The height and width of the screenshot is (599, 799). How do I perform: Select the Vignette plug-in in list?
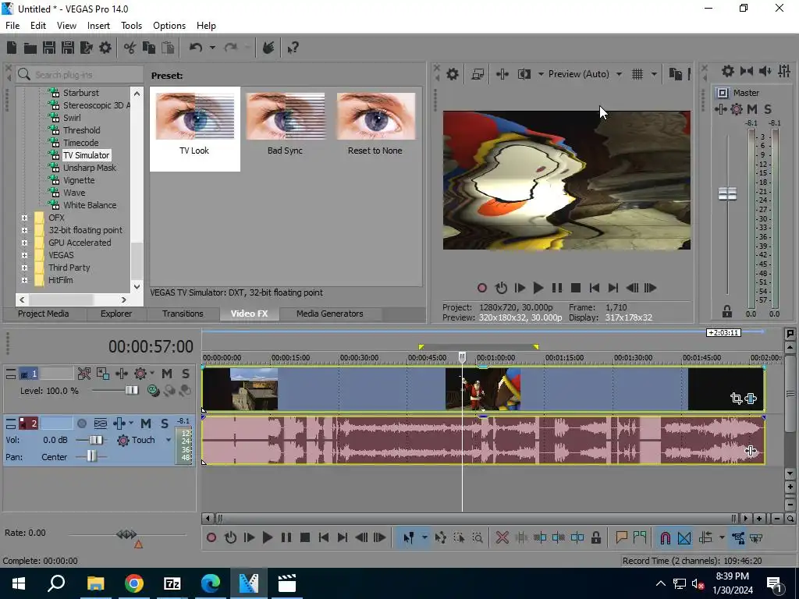[x=79, y=180]
